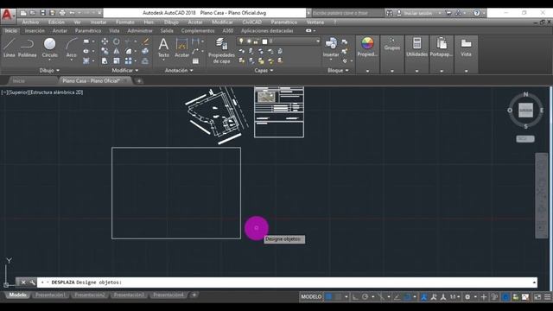
Task: Open the Edición menu
Action: click(x=56, y=22)
